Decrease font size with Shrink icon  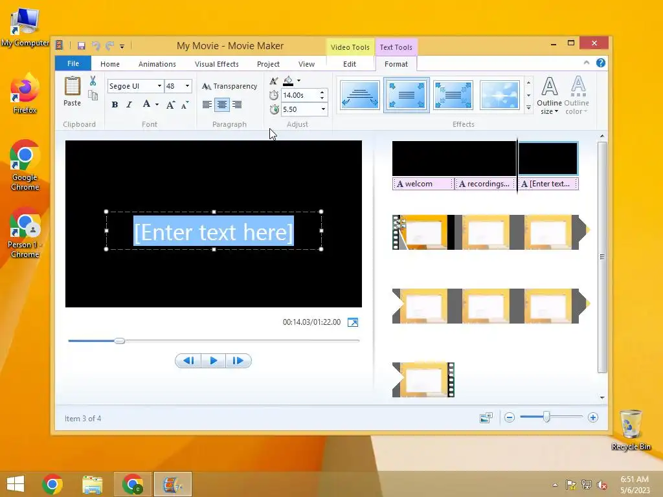tap(185, 105)
